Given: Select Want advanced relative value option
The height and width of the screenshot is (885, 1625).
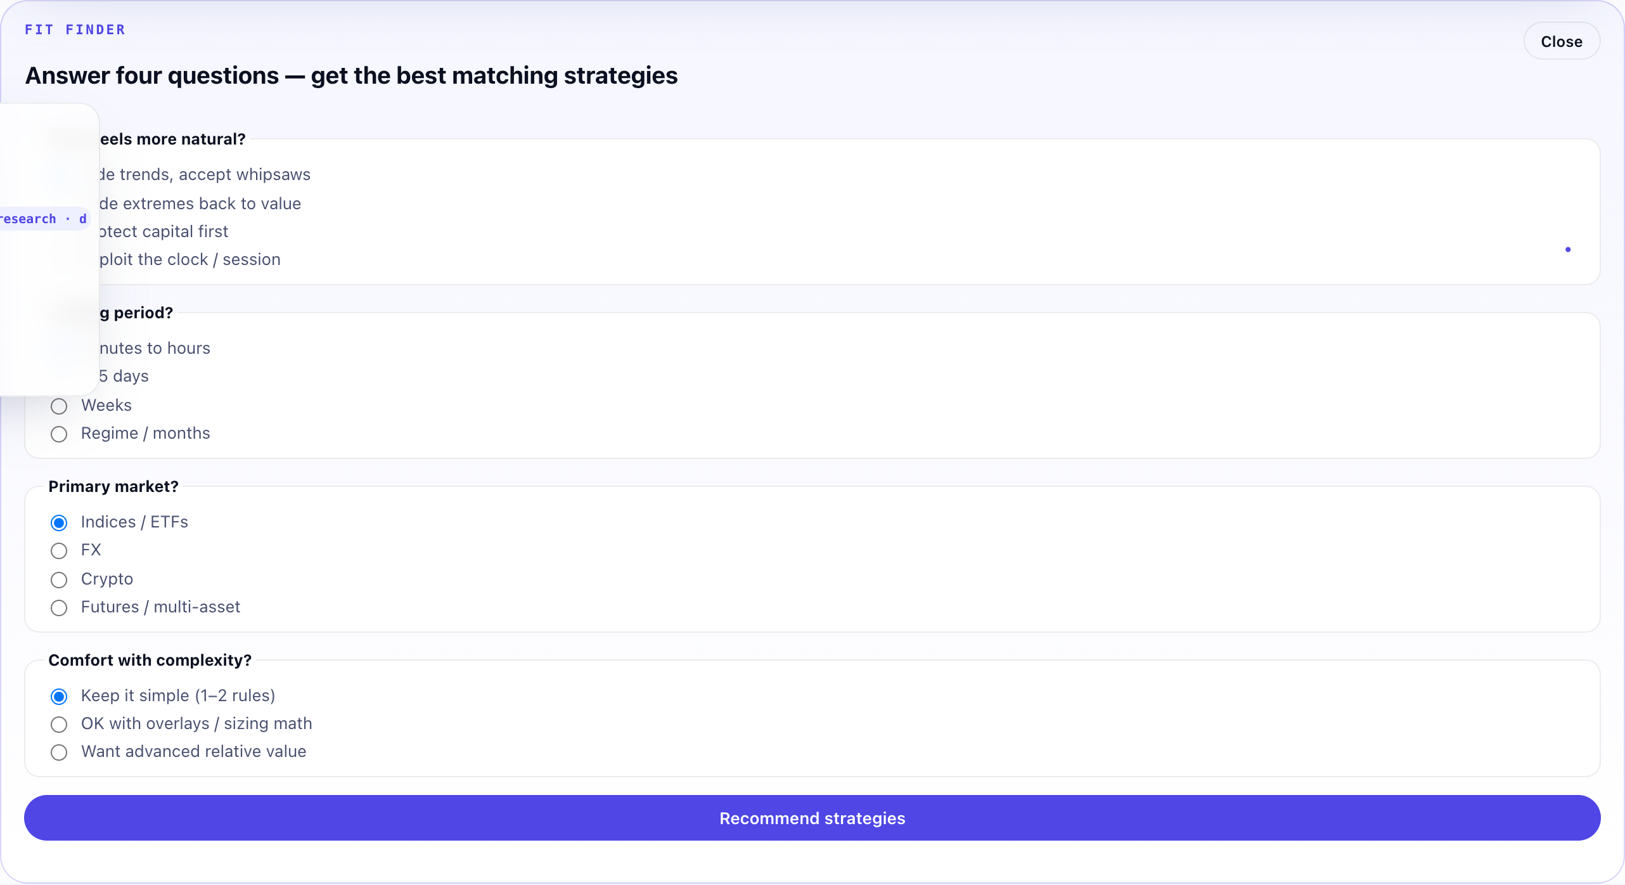Looking at the screenshot, I should [59, 752].
